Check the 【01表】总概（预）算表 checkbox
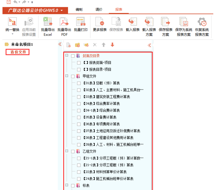 click(79, 83)
